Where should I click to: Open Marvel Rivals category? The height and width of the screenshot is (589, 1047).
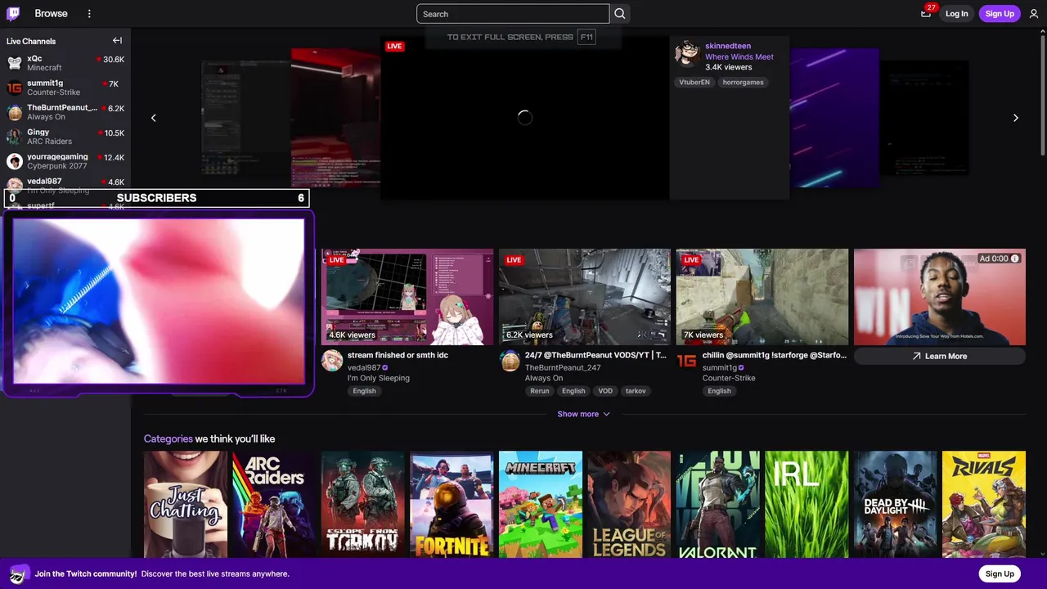point(984,504)
